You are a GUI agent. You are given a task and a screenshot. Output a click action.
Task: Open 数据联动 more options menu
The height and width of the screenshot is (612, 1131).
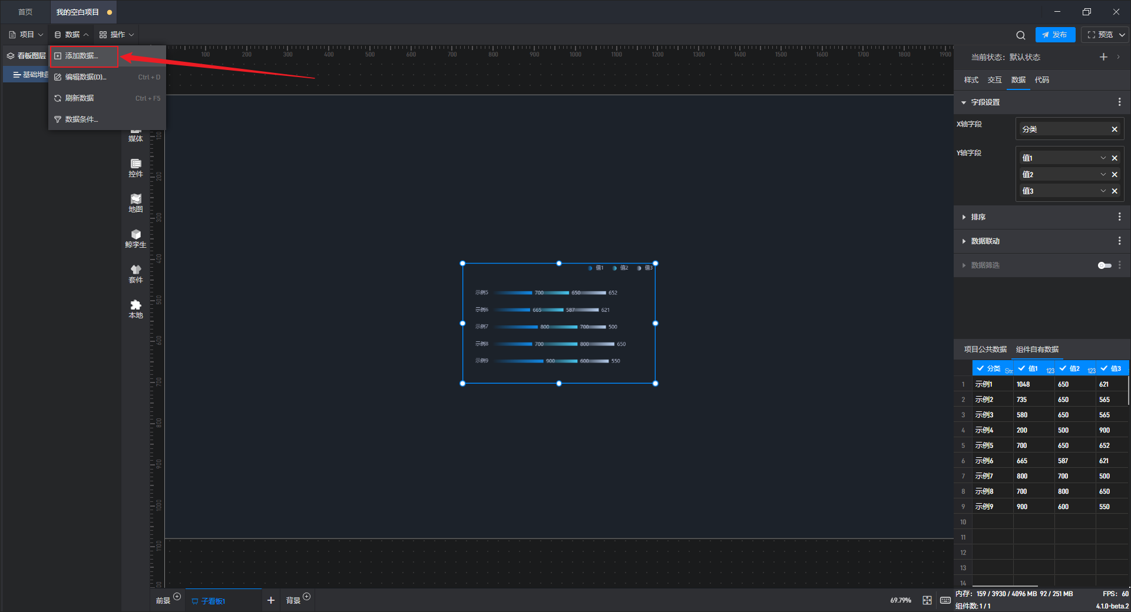pos(1119,241)
